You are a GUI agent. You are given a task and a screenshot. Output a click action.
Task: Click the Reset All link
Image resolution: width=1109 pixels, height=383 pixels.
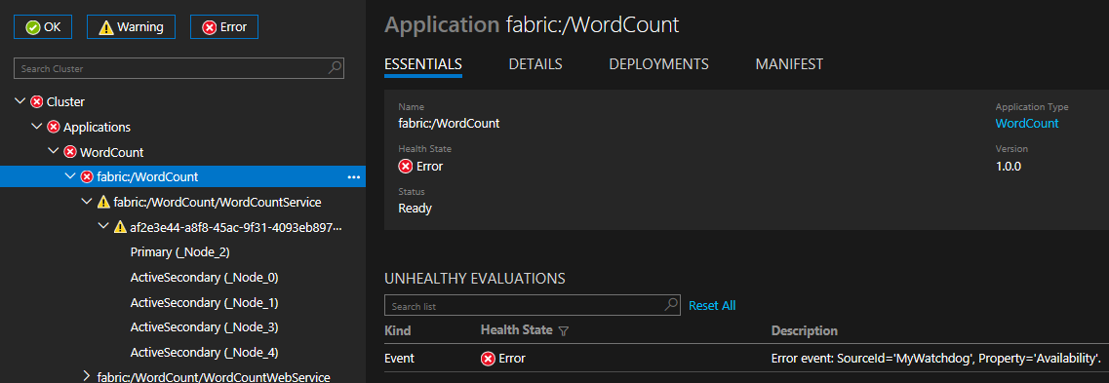point(712,305)
